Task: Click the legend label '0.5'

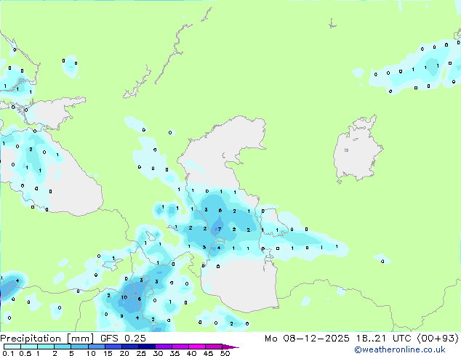Action: (25, 353)
